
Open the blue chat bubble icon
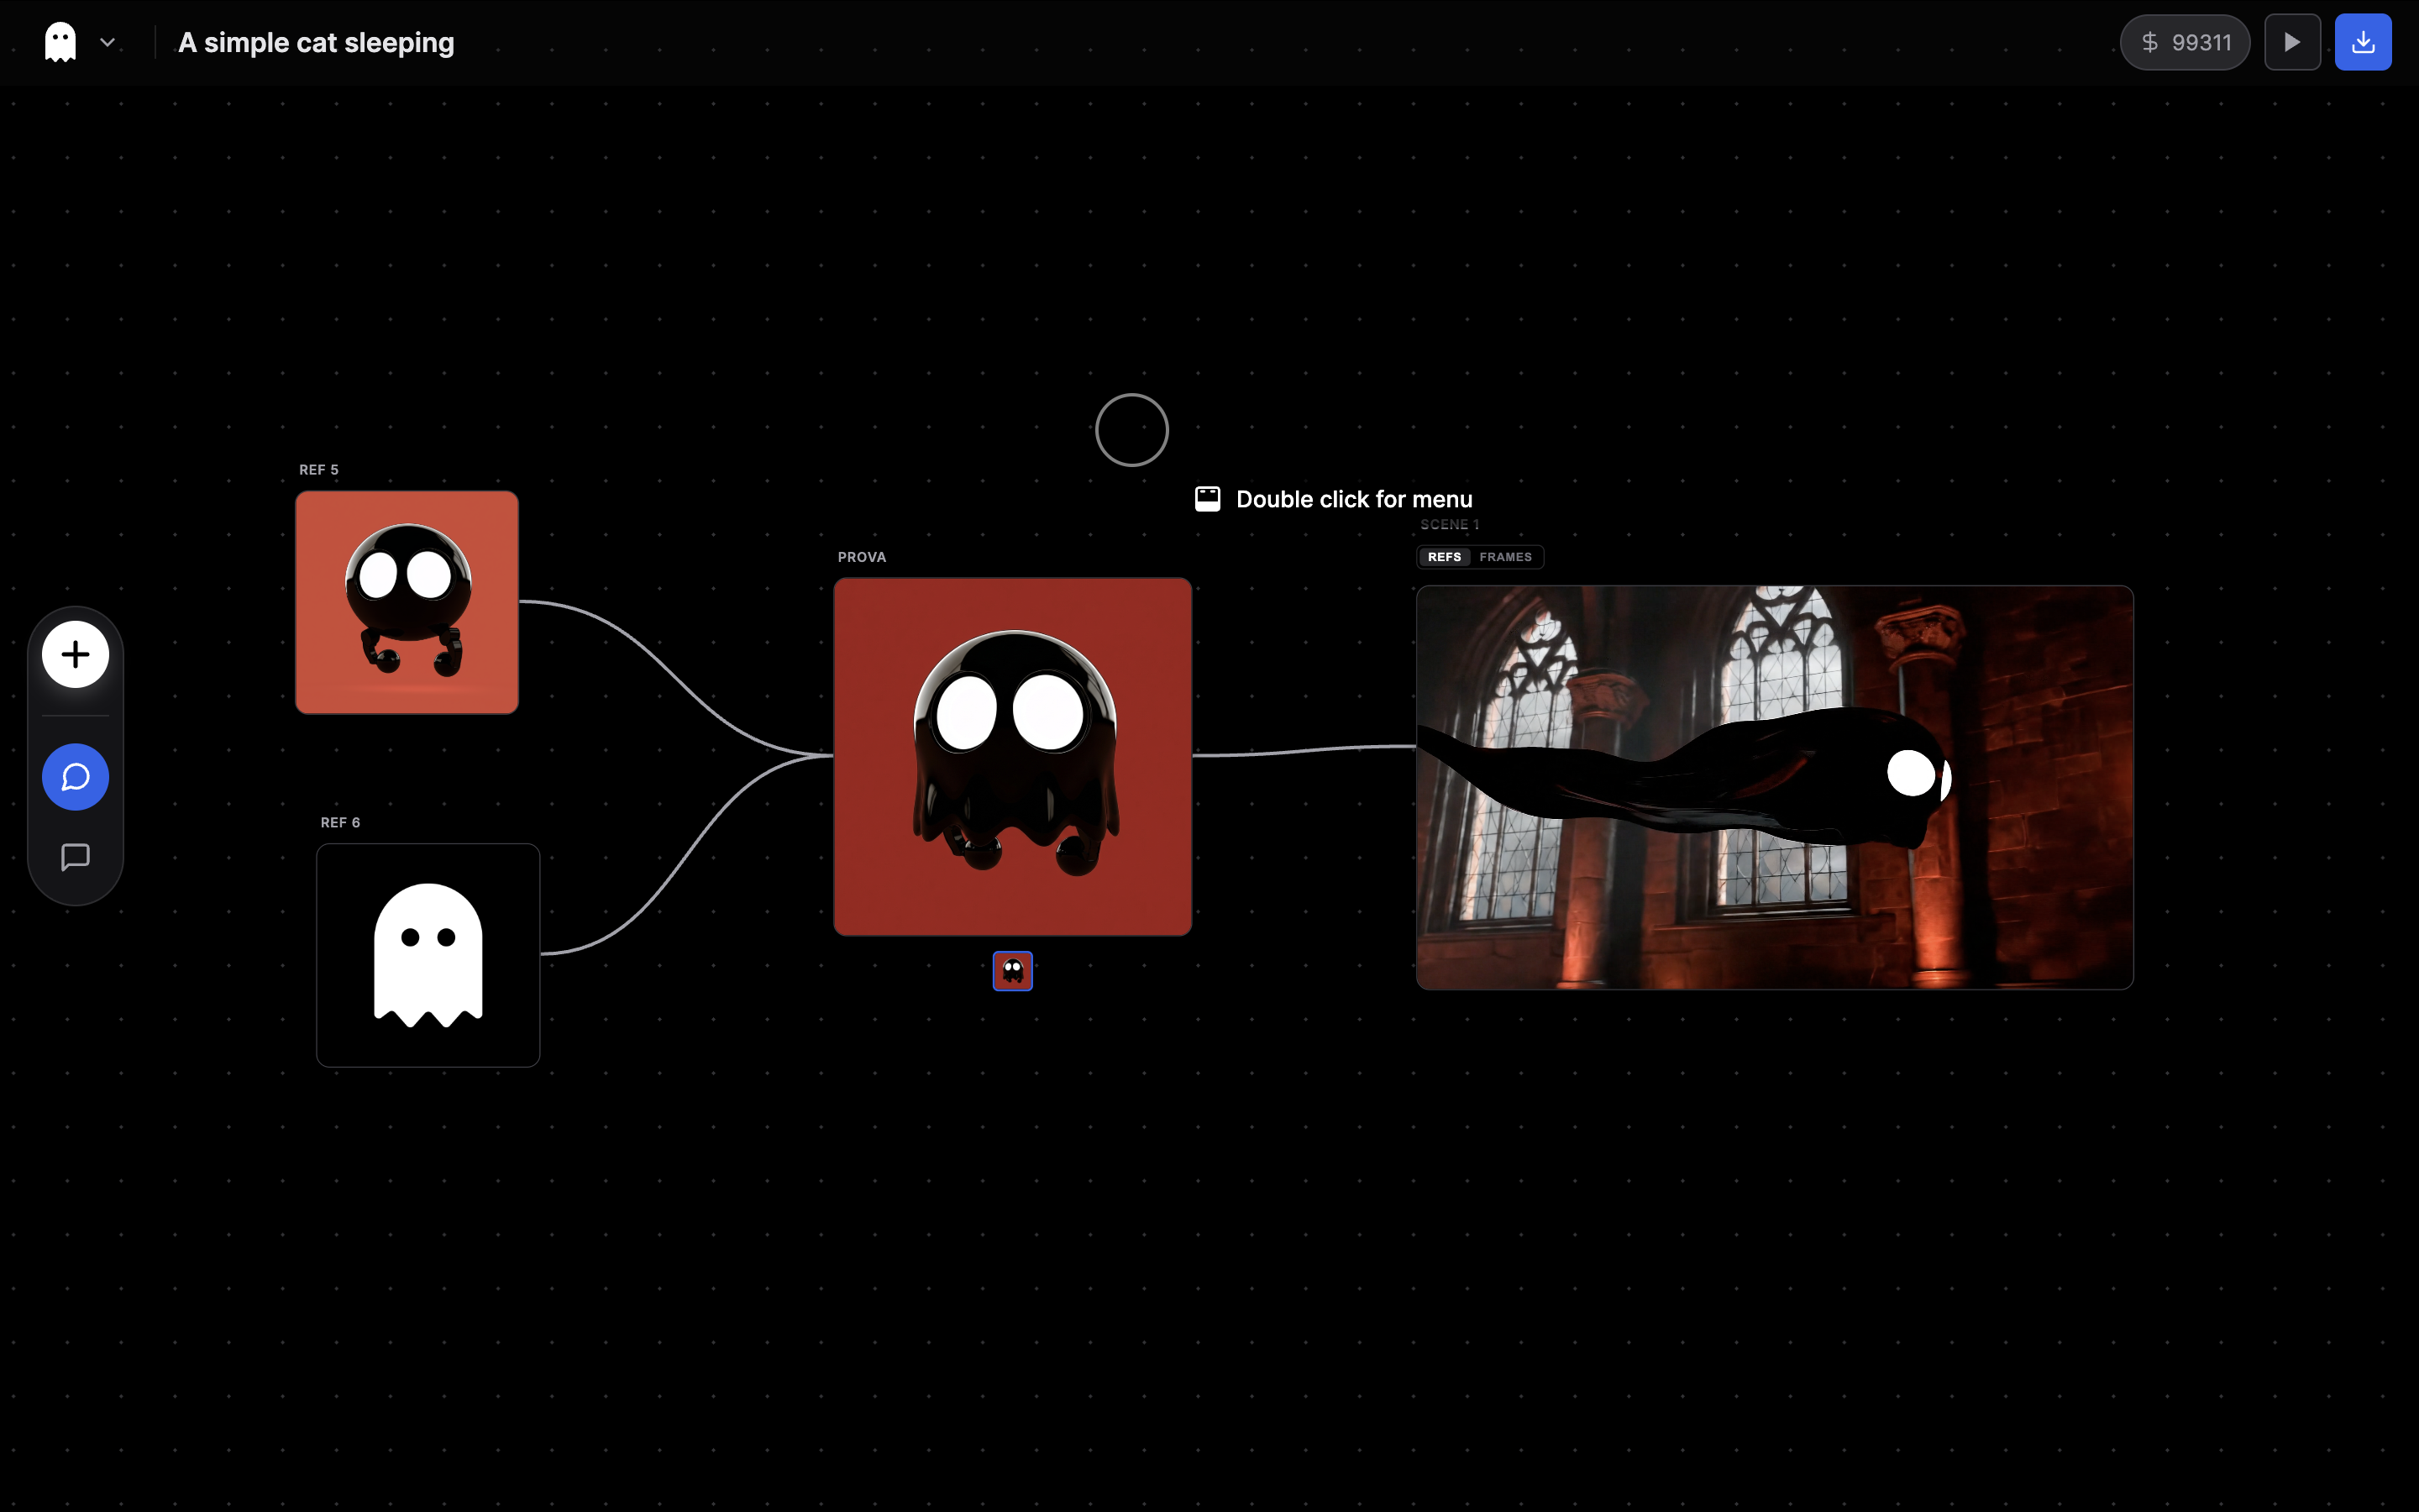pyautogui.click(x=75, y=777)
